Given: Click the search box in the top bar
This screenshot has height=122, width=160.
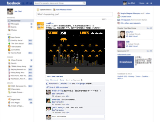Looking at the screenshot, I should (58, 3).
